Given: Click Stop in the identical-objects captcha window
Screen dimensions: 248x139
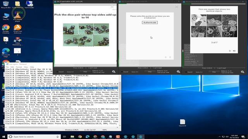Looking at the screenshot, I should tap(214, 72).
